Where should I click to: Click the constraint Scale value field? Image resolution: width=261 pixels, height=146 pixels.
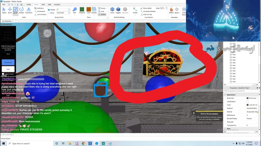tap(164, 8)
